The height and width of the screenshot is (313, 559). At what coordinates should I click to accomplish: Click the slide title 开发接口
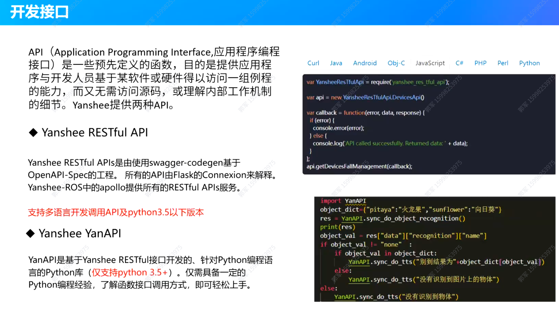click(x=39, y=12)
